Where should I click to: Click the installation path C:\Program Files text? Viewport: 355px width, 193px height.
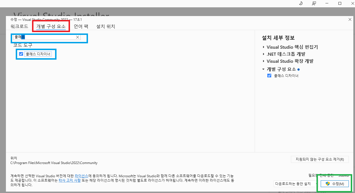[x=54, y=163]
